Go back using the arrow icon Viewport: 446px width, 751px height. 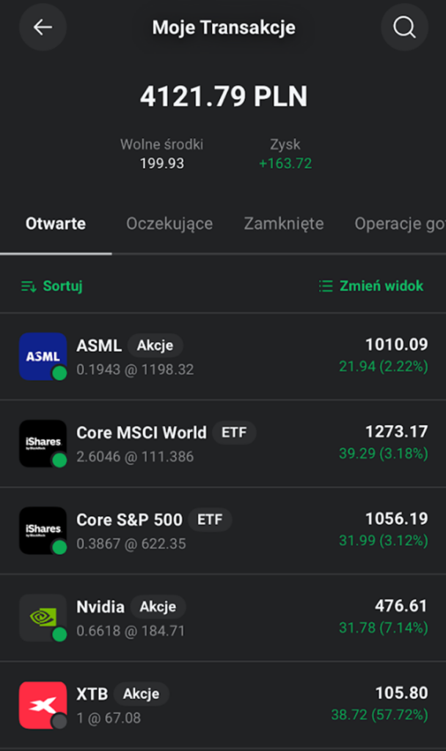(x=43, y=27)
